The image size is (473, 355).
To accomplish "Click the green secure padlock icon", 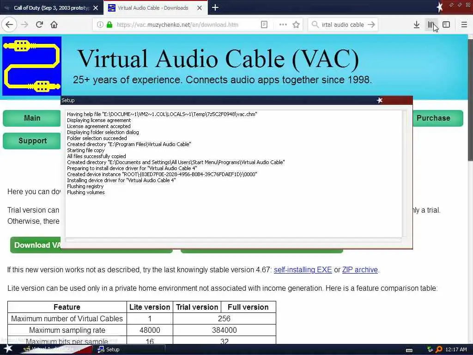I will pos(109,25).
